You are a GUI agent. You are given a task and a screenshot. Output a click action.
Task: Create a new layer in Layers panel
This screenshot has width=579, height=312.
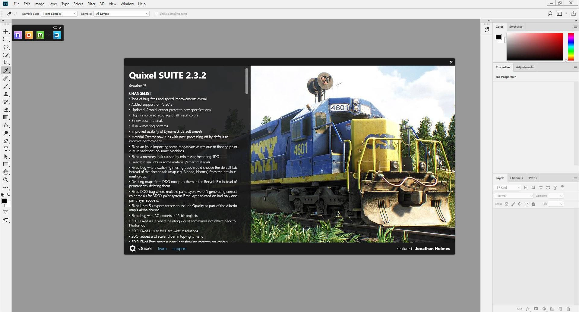(x=560, y=309)
